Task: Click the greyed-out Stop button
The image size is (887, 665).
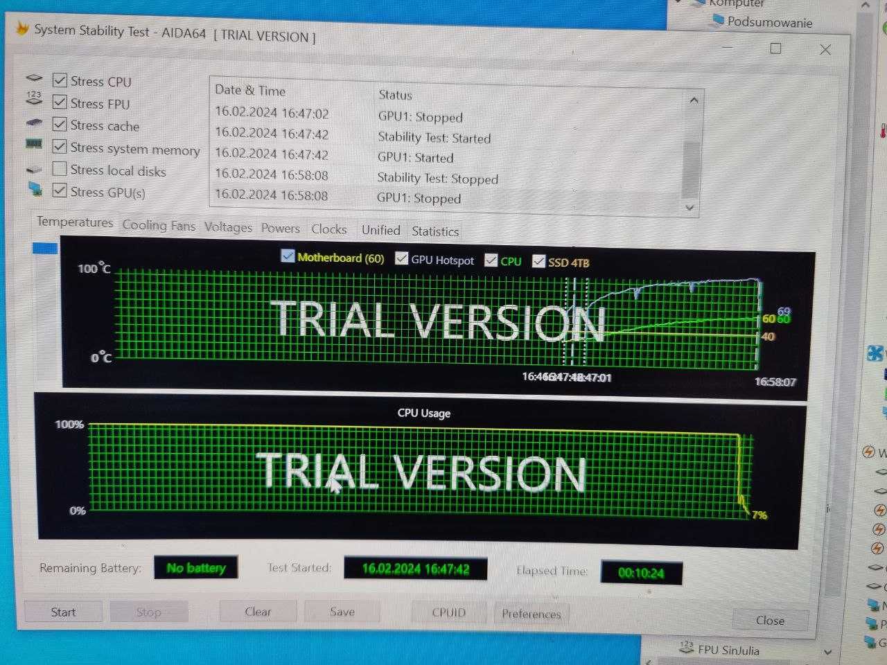Action: click(x=148, y=612)
